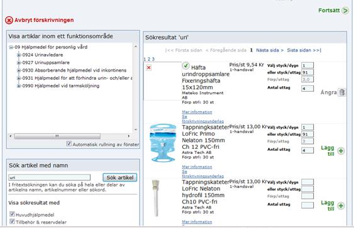Collapse the 09 Hjälpmedel för personlig vård node
Screen dimensions: 354x228
tap(11, 47)
